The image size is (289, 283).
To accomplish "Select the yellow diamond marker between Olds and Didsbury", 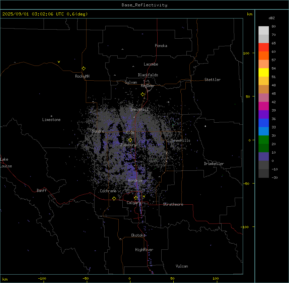I will 130,140.
